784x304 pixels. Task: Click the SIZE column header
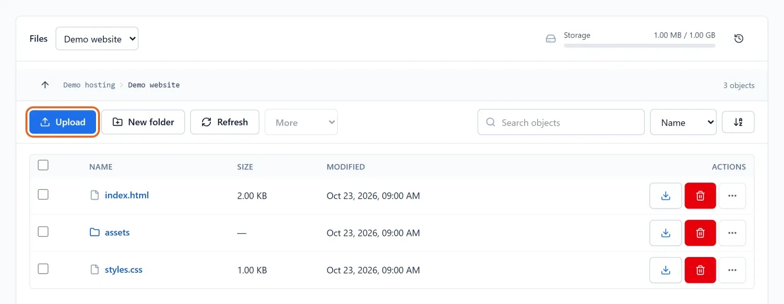(x=245, y=167)
